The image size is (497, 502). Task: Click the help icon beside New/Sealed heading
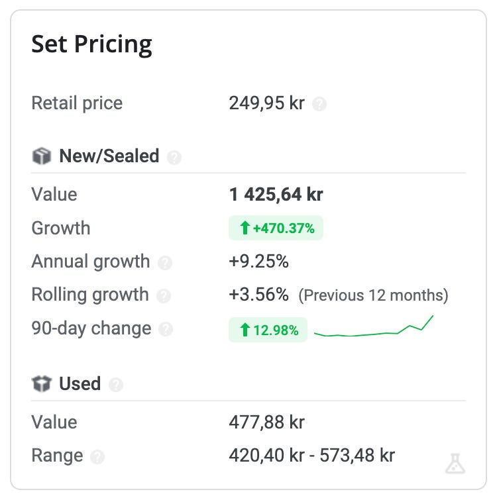click(174, 157)
